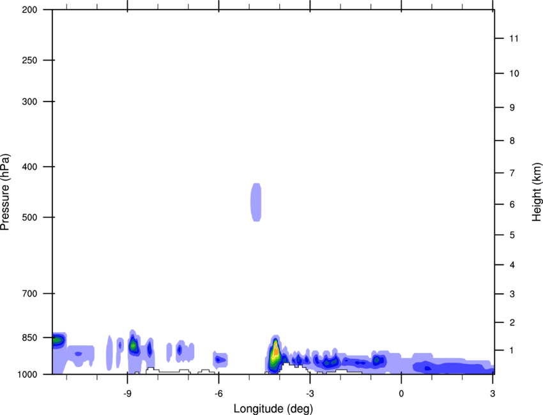Click the 'Longitude (deg)' axis title
The image size is (543, 415).
273,409
